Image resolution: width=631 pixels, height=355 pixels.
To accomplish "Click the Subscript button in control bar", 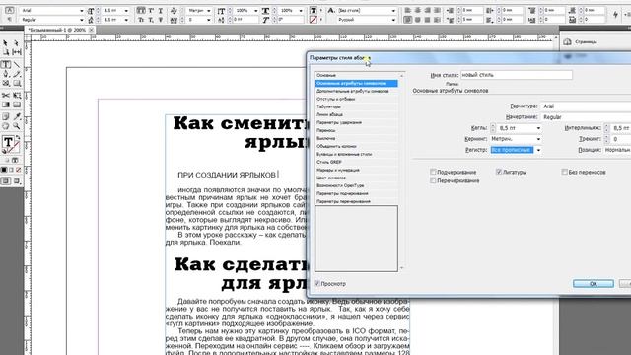I will tap(151, 20).
